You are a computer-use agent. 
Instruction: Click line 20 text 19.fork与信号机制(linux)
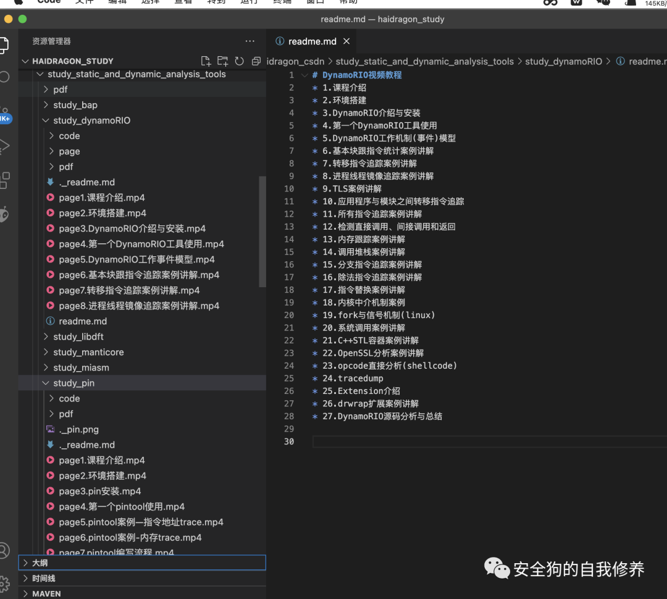(x=379, y=315)
